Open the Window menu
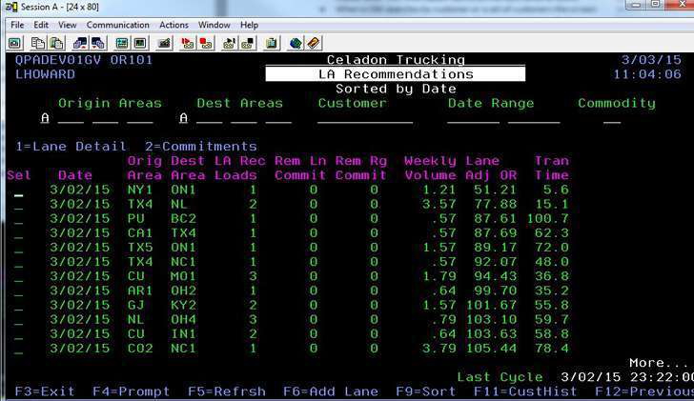Image resolution: width=694 pixels, height=401 pixels. point(214,25)
